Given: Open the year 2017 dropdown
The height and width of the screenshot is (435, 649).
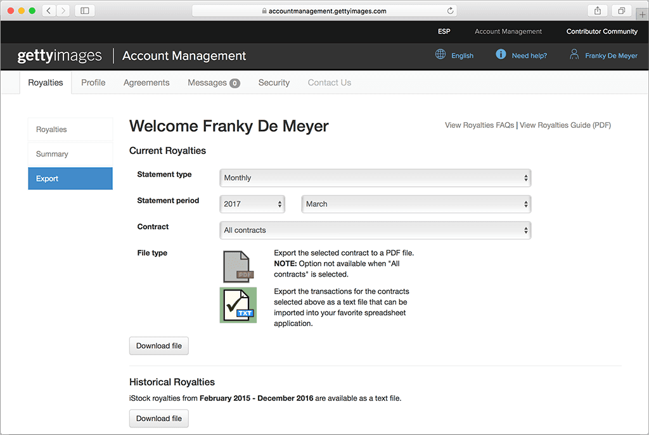Looking at the screenshot, I should (252, 204).
